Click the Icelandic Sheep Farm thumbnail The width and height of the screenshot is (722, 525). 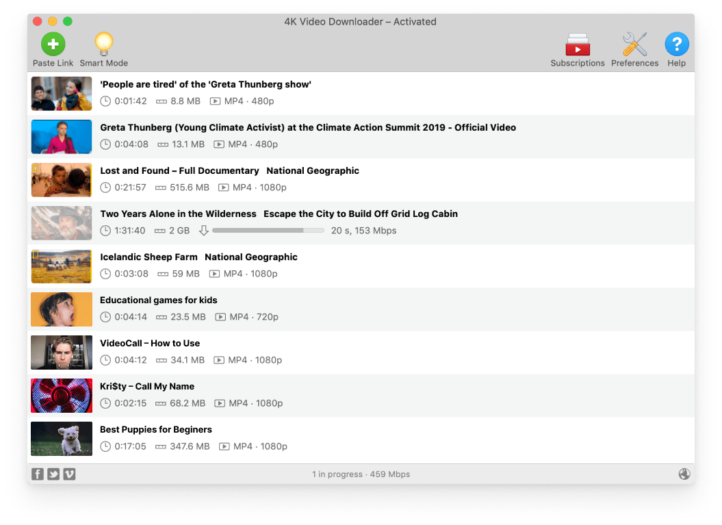[62, 266]
